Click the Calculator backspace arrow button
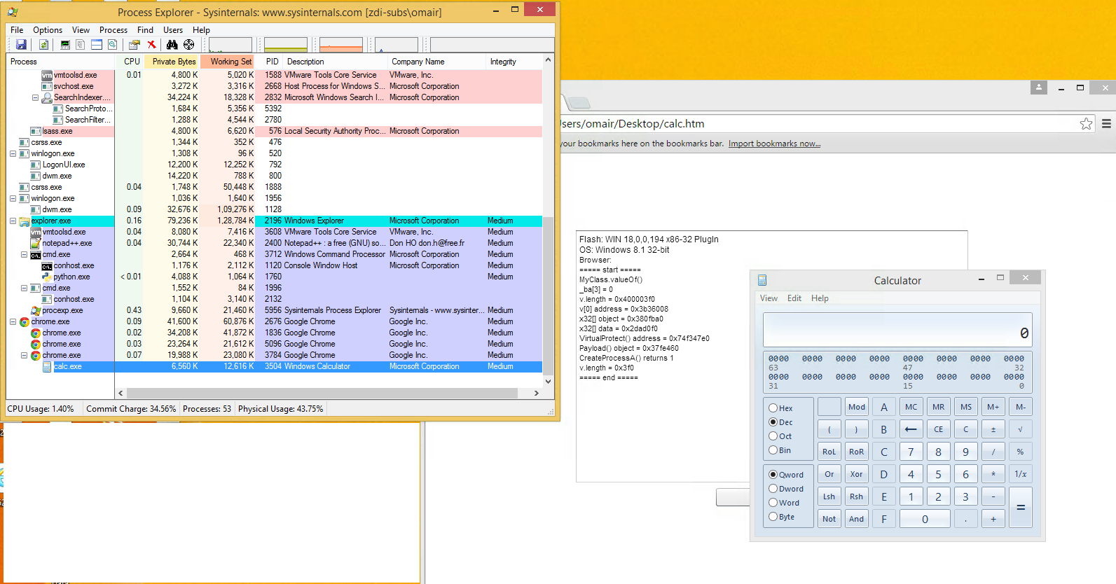This screenshot has width=1116, height=584. pyautogui.click(x=911, y=429)
